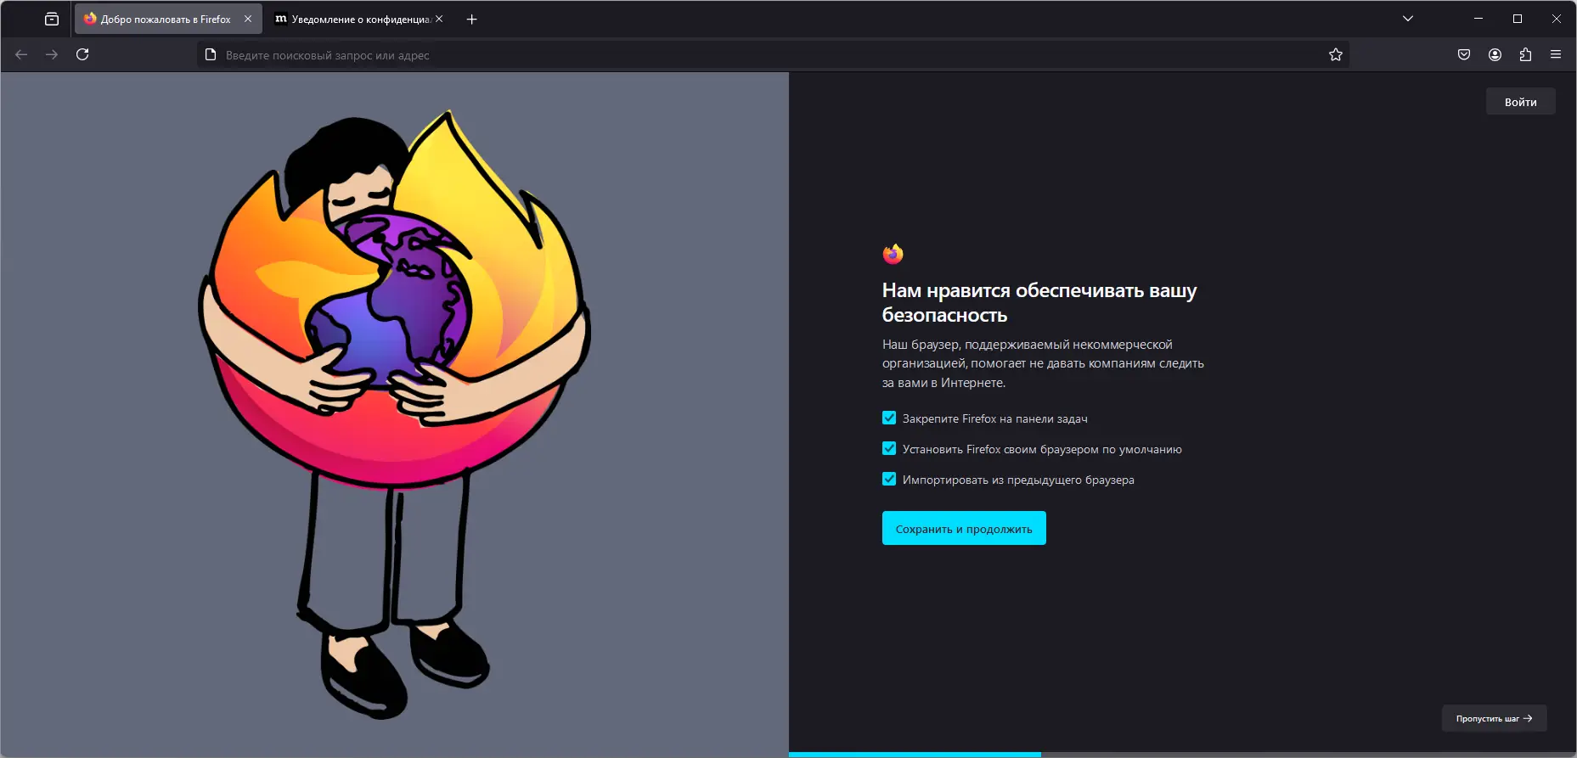Open the Pocket save icon
The image size is (1577, 758).
[1464, 54]
